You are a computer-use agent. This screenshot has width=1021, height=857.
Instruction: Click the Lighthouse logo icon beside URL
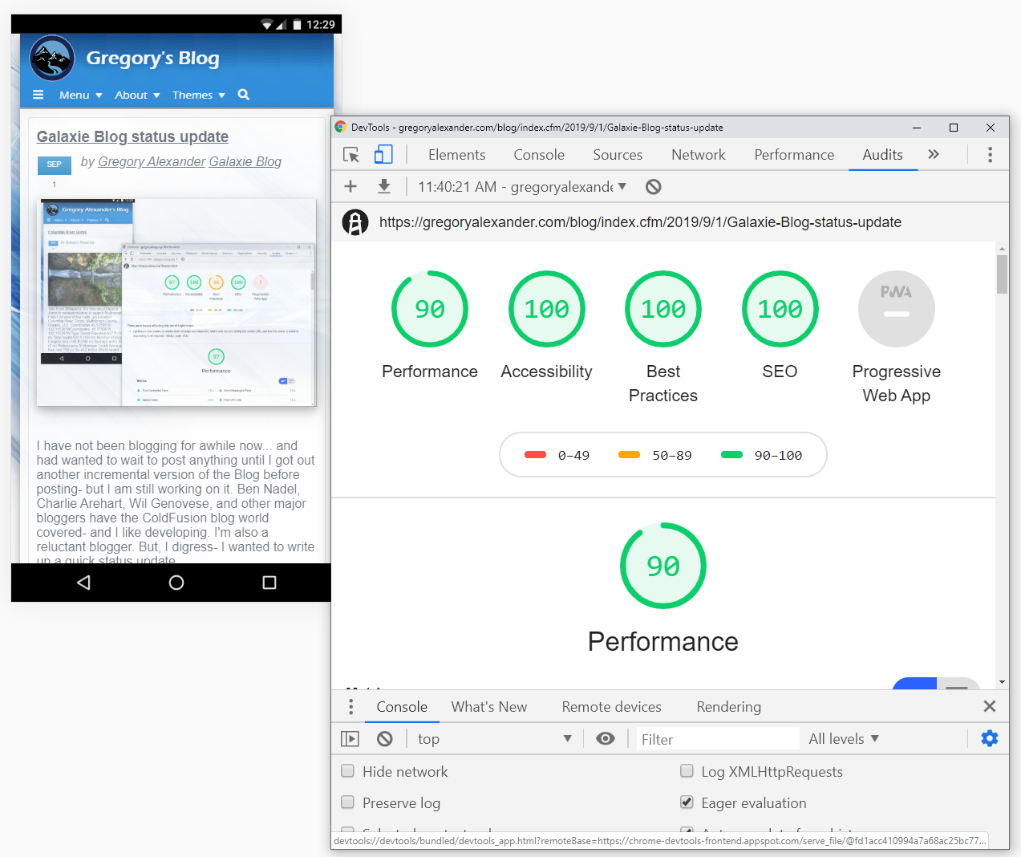click(x=355, y=222)
